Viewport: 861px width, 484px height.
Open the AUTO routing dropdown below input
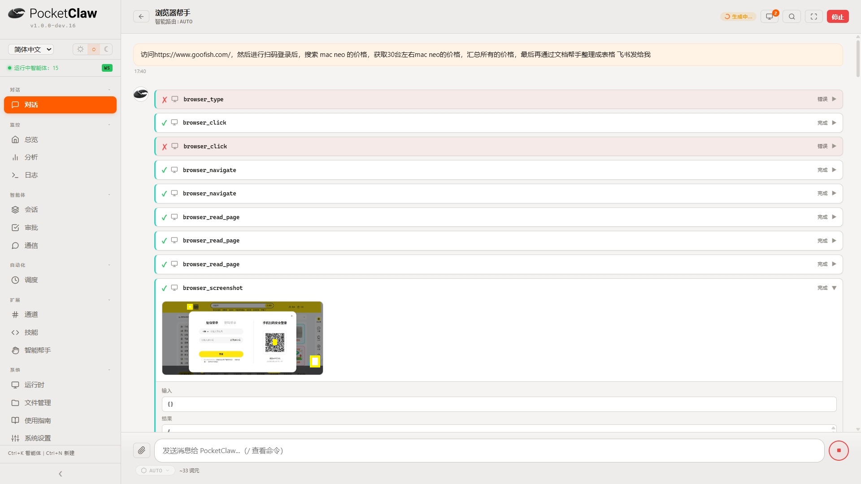[156, 471]
